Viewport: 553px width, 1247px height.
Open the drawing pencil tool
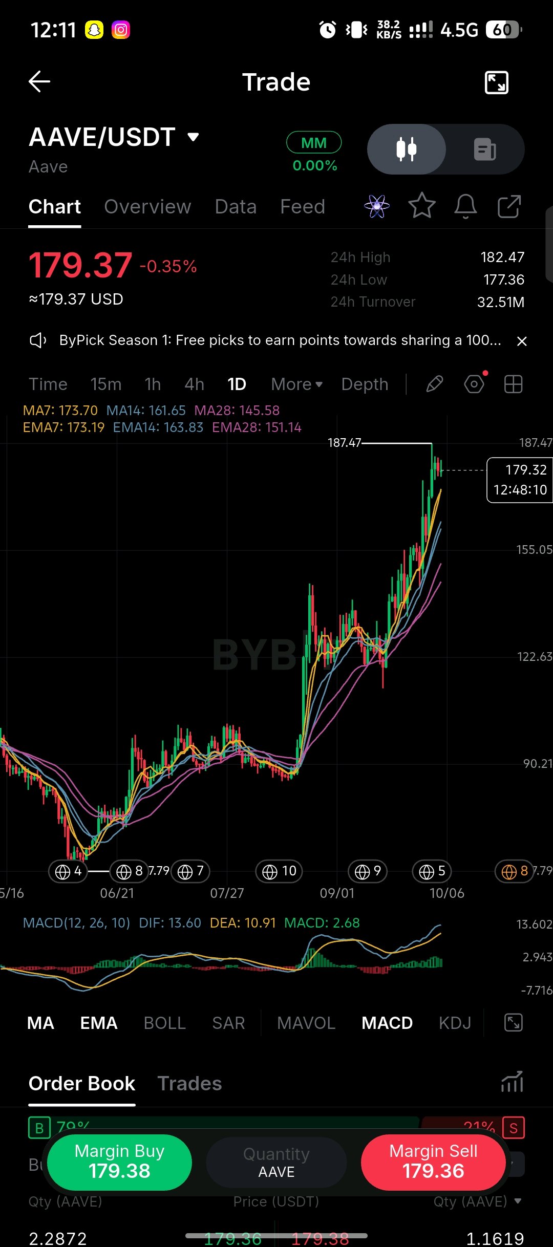click(434, 384)
